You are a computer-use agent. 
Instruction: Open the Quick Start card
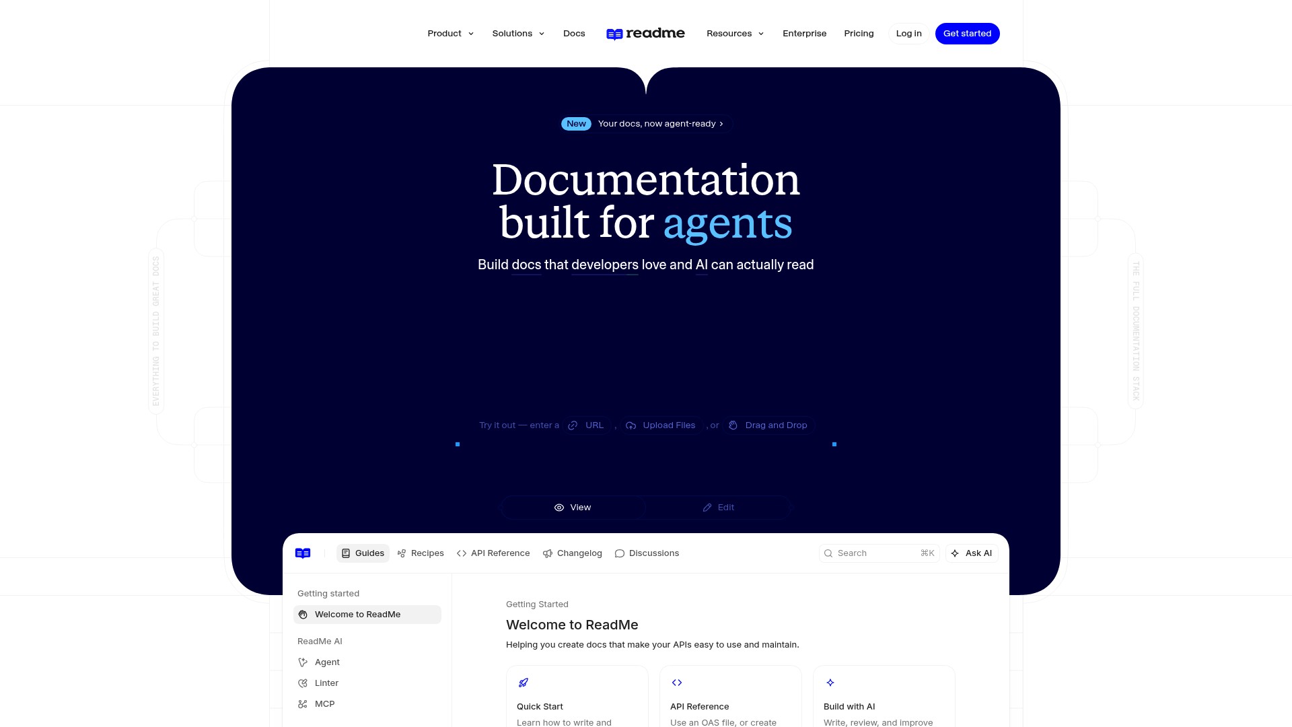[x=577, y=697]
